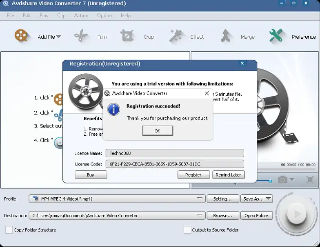320x247 pixels.
Task: Open the Crop tool
Action: point(127,36)
